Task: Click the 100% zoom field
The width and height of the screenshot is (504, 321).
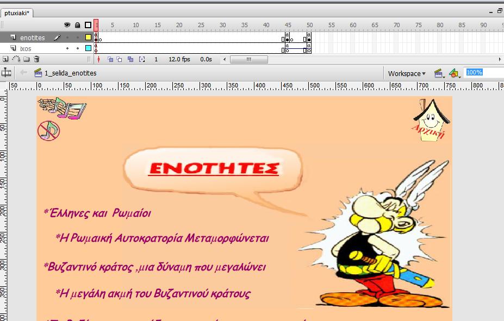Action: (484, 73)
